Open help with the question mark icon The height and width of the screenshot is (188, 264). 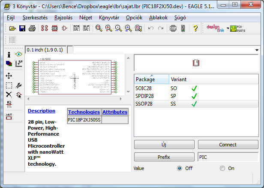pos(195,28)
